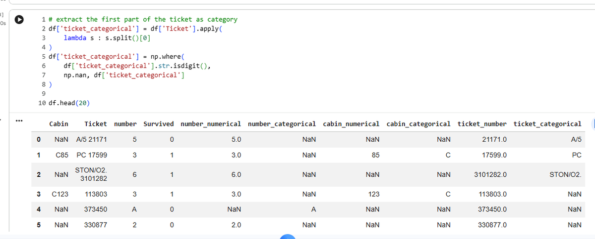Screen dimensions: 595x239
Task: Select ticket value 113803
Action: 96,195
